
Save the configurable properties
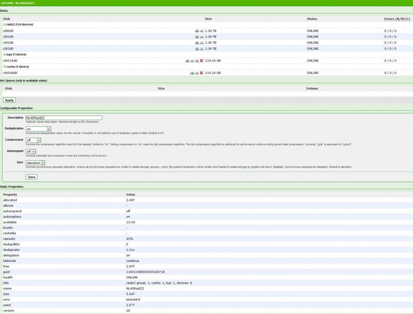click(31, 177)
